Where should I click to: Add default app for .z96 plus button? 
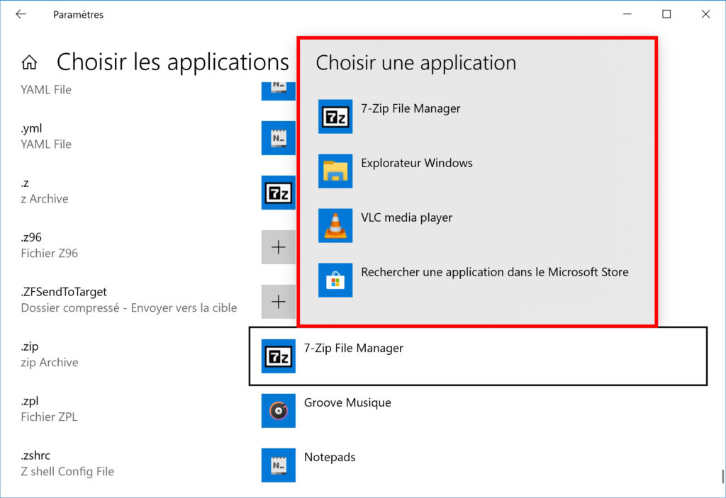[278, 247]
